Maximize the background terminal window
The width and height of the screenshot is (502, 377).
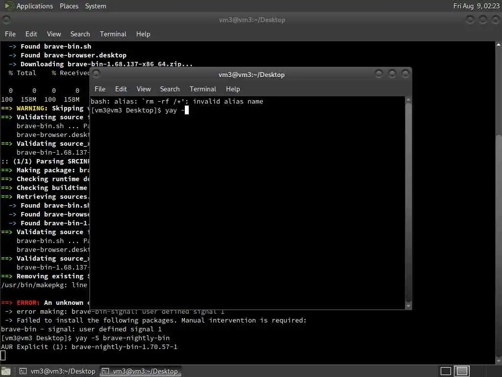[483, 20]
